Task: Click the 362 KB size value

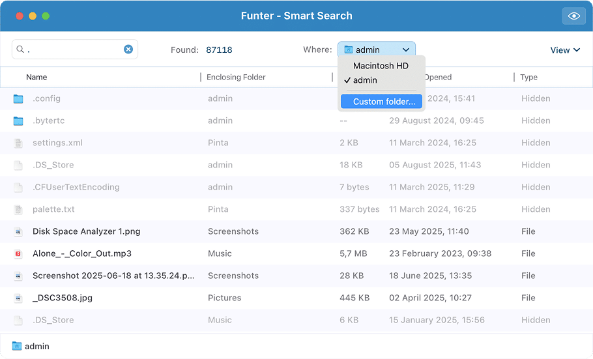Action: [x=354, y=231]
